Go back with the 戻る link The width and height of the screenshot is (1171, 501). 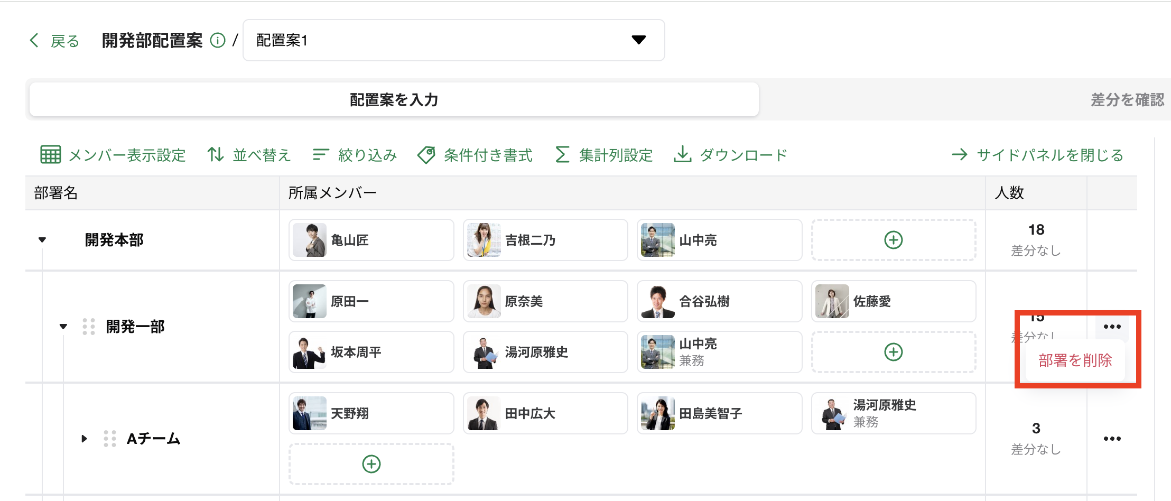[x=55, y=41]
